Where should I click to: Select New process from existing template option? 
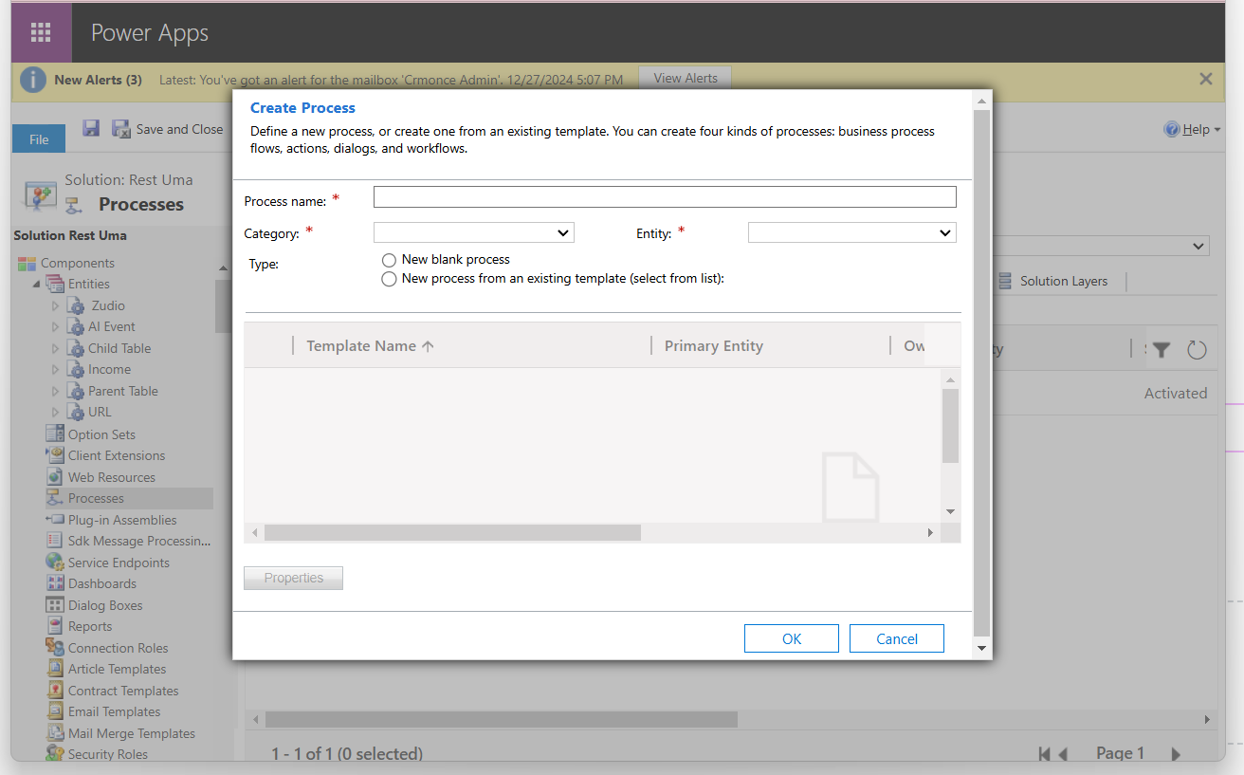click(x=389, y=279)
